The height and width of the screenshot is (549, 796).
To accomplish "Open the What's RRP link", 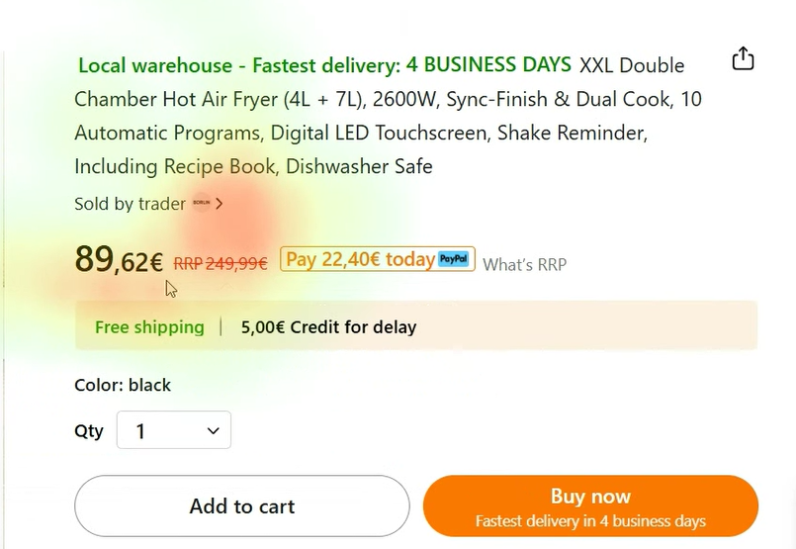I will pos(524,264).
